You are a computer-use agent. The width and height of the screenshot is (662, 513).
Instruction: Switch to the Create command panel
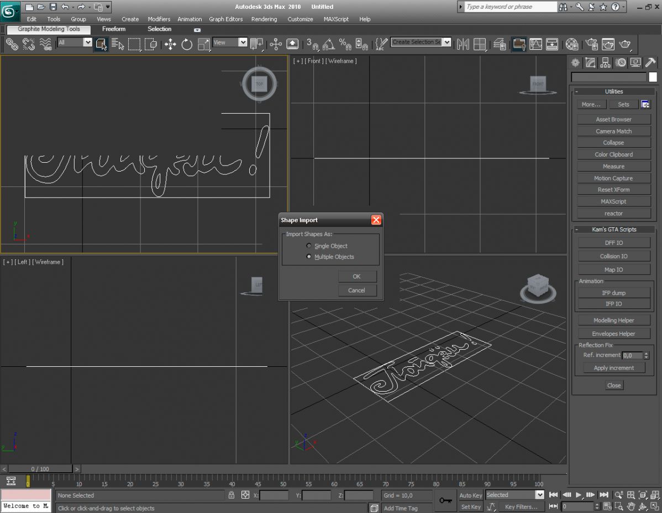[575, 63]
